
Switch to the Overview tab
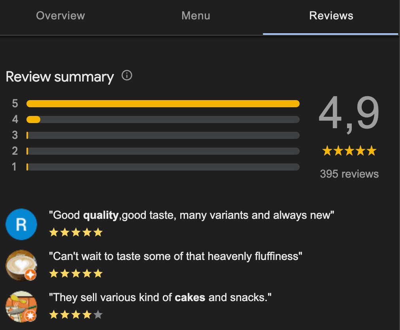[60, 16]
